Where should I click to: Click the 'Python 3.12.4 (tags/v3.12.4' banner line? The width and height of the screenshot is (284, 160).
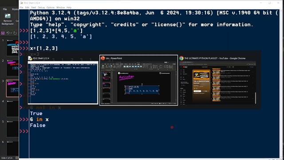(x=154, y=13)
